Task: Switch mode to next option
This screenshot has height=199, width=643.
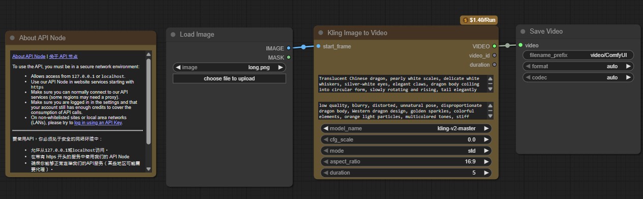Action: (x=486, y=151)
